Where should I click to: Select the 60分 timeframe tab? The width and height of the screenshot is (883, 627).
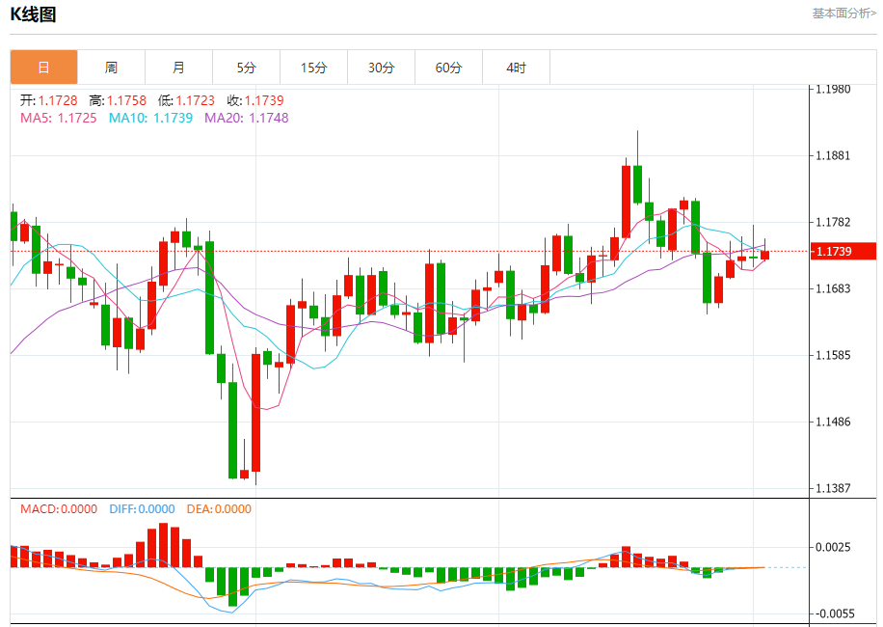[x=448, y=68]
